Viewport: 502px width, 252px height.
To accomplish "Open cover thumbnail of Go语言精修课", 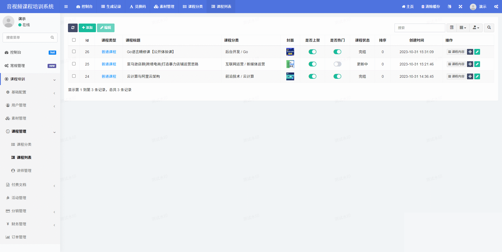I will [290, 52].
